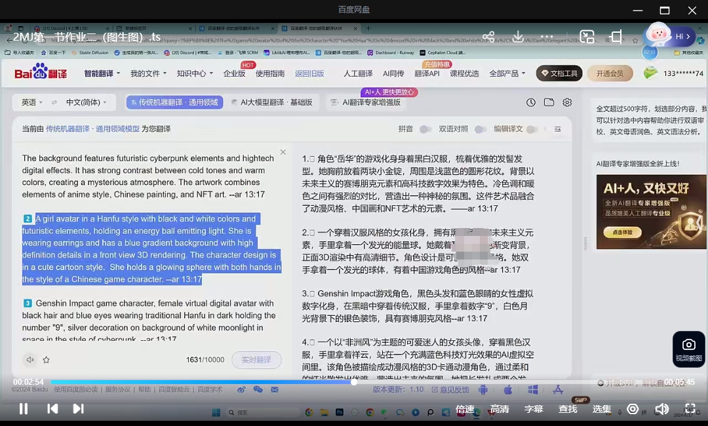Open the 高清 quality options
The height and width of the screenshot is (426, 708).
pos(500,410)
